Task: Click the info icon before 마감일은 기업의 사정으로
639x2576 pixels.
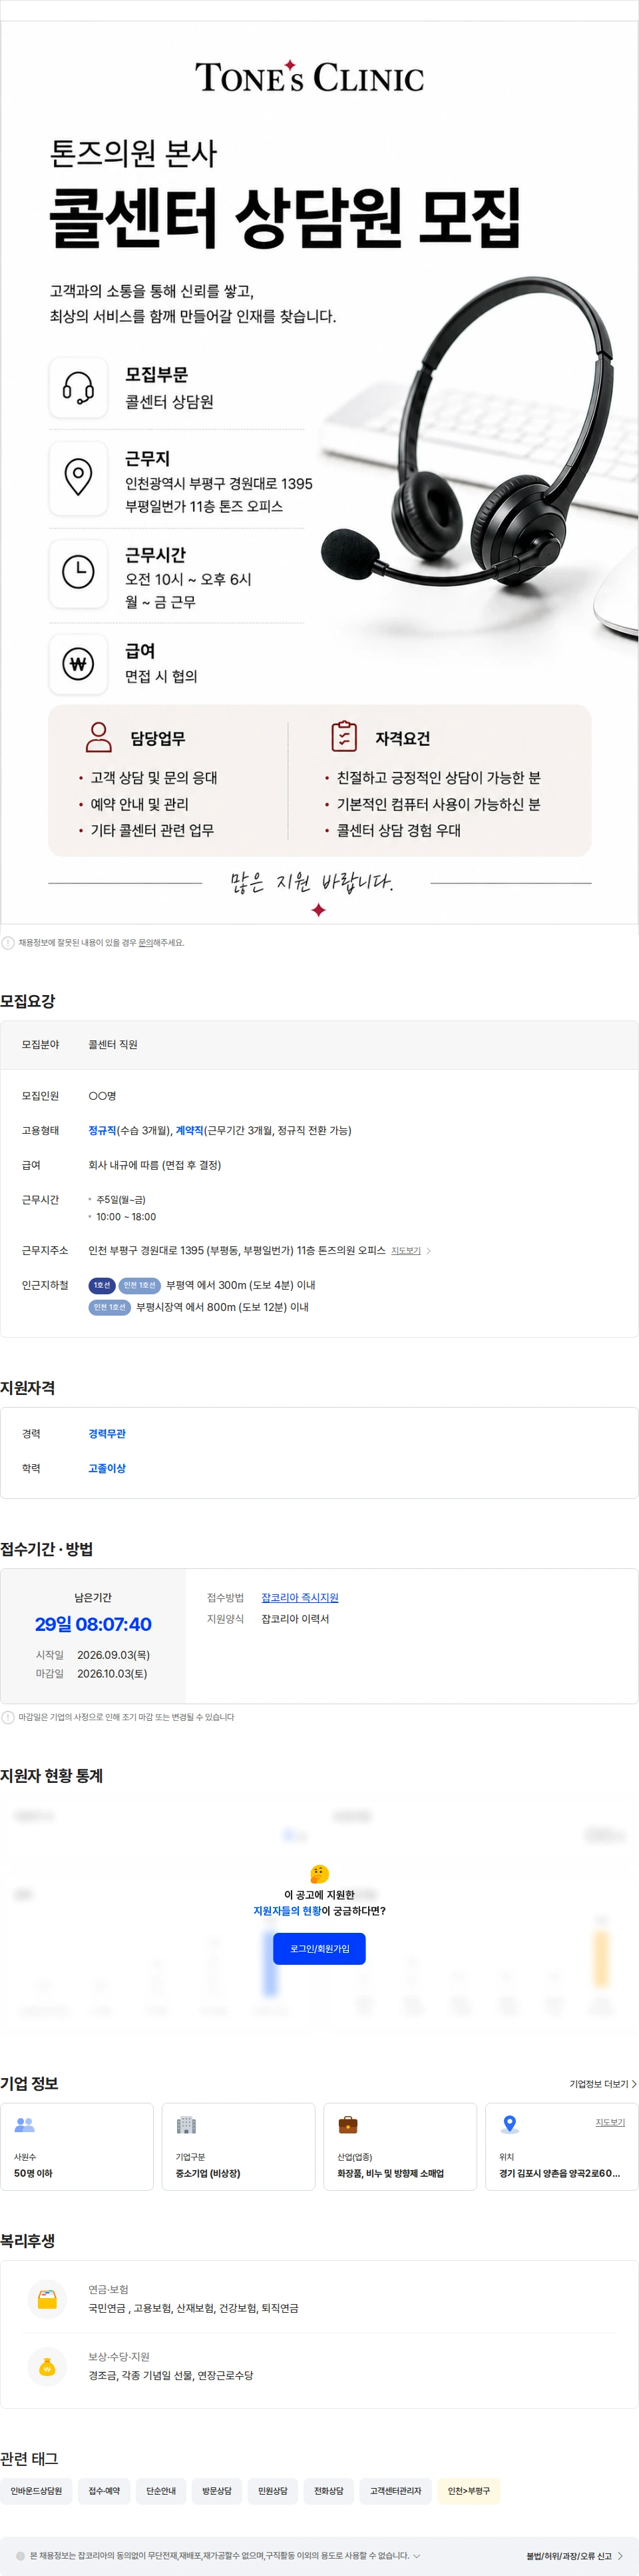Action: (8, 1717)
